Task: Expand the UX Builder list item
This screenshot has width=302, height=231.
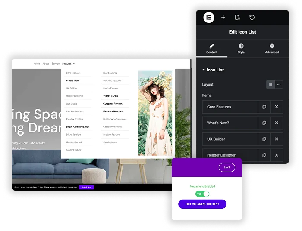Action: (x=230, y=139)
